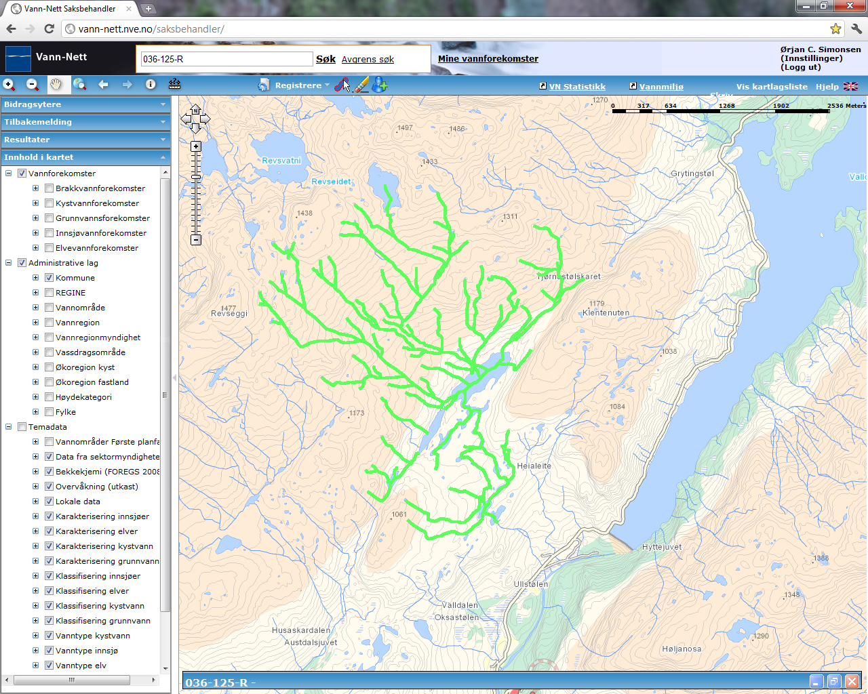Switch language via the UK flag
This screenshot has width=868, height=694.
(851, 87)
